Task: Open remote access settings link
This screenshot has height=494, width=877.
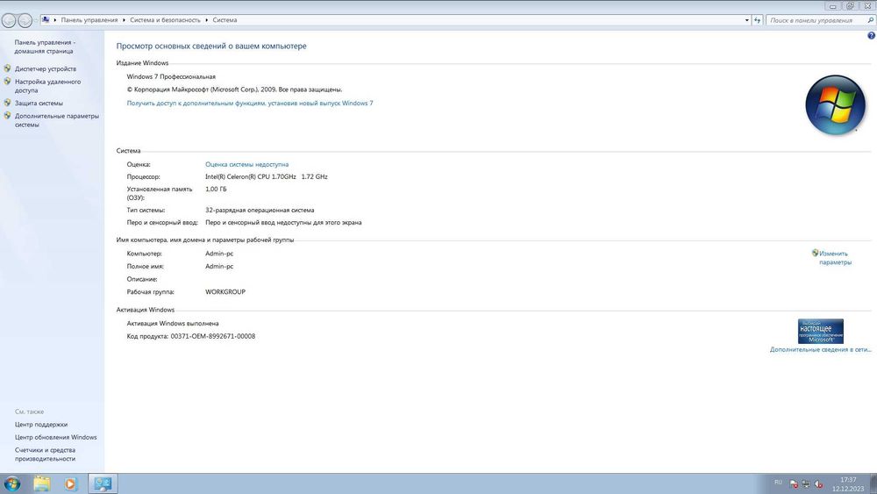Action: tap(47, 86)
